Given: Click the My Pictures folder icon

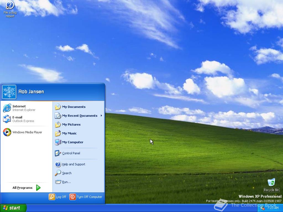Looking at the screenshot, I should [x=58, y=124].
